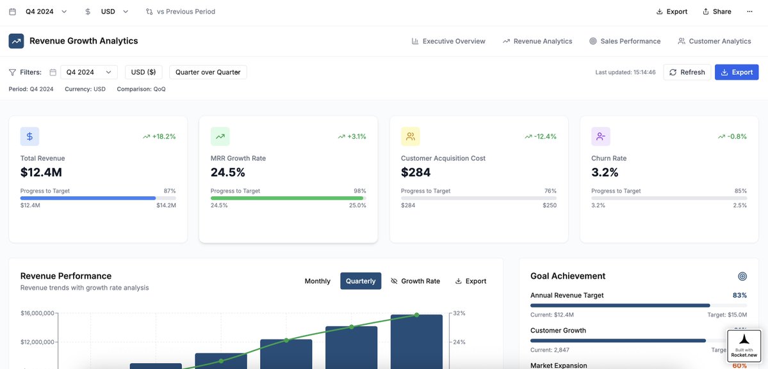Click the download icon of the top-bar Export
Viewport: 768px width, 369px height.
[659, 12]
